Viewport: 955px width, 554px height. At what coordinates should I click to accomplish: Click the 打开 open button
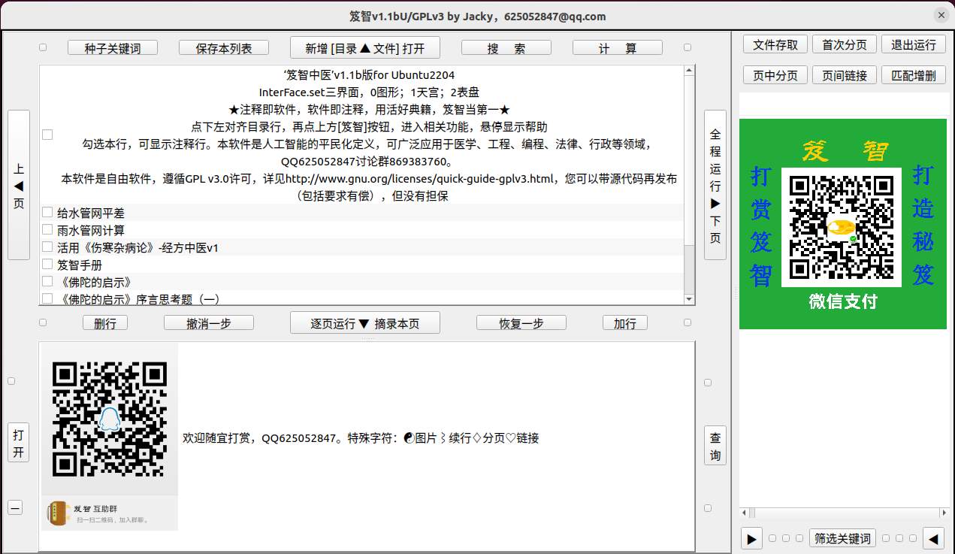(18, 443)
